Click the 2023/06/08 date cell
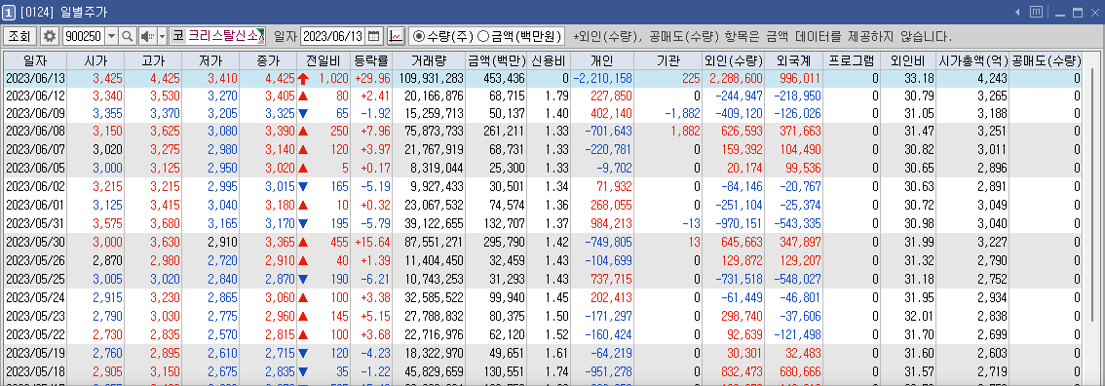The image size is (1105, 386). (35, 131)
